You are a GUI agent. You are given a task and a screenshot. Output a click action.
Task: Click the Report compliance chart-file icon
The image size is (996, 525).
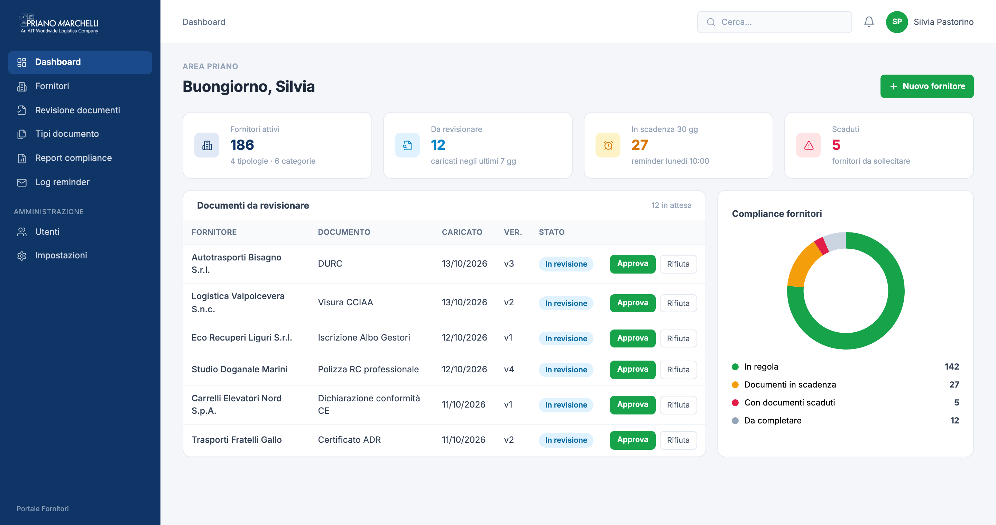pyautogui.click(x=22, y=158)
